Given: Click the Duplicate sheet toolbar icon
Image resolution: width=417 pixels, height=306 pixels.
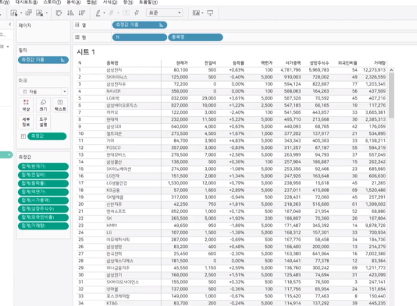Looking at the screenshot, I should coord(29,12).
